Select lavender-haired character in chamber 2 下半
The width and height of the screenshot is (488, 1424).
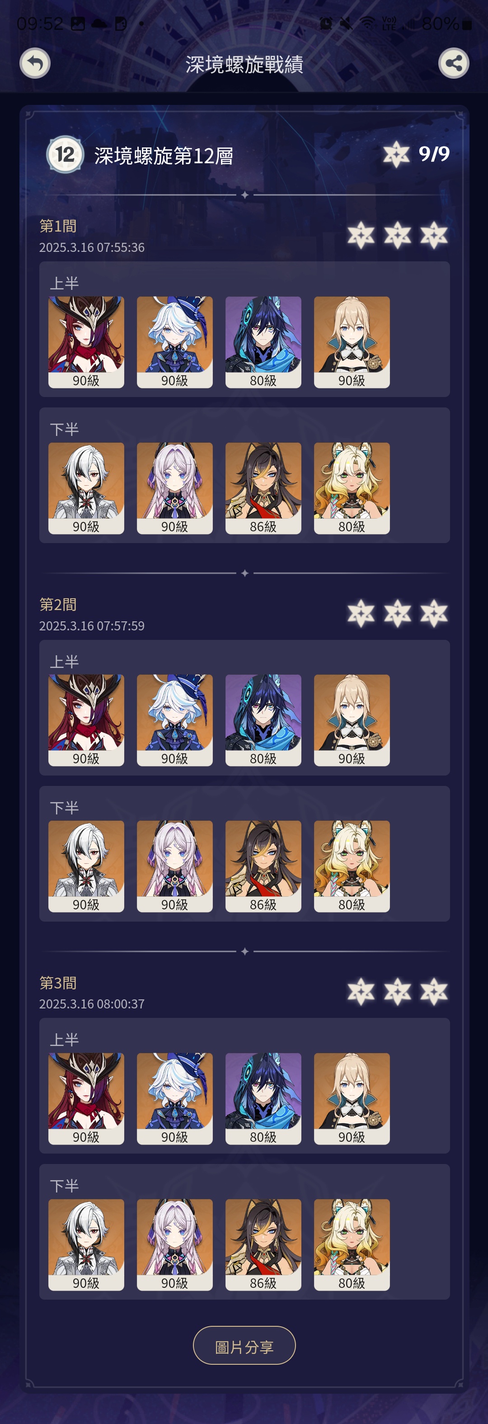point(175,866)
